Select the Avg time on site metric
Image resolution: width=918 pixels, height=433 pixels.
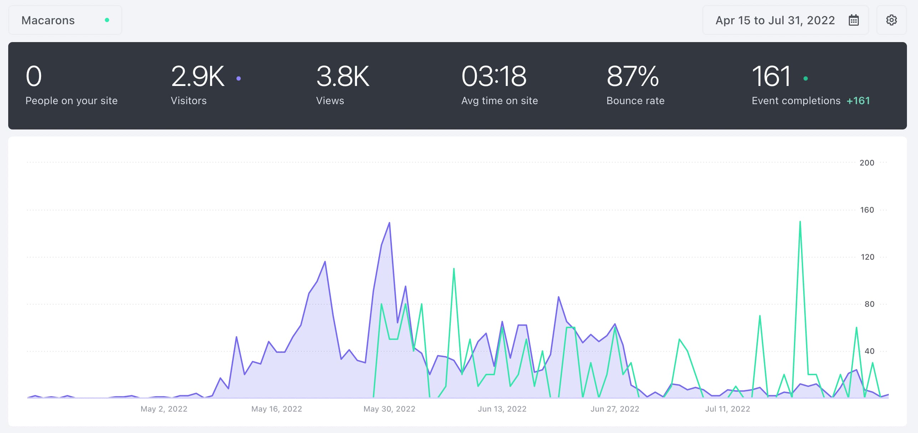point(499,85)
